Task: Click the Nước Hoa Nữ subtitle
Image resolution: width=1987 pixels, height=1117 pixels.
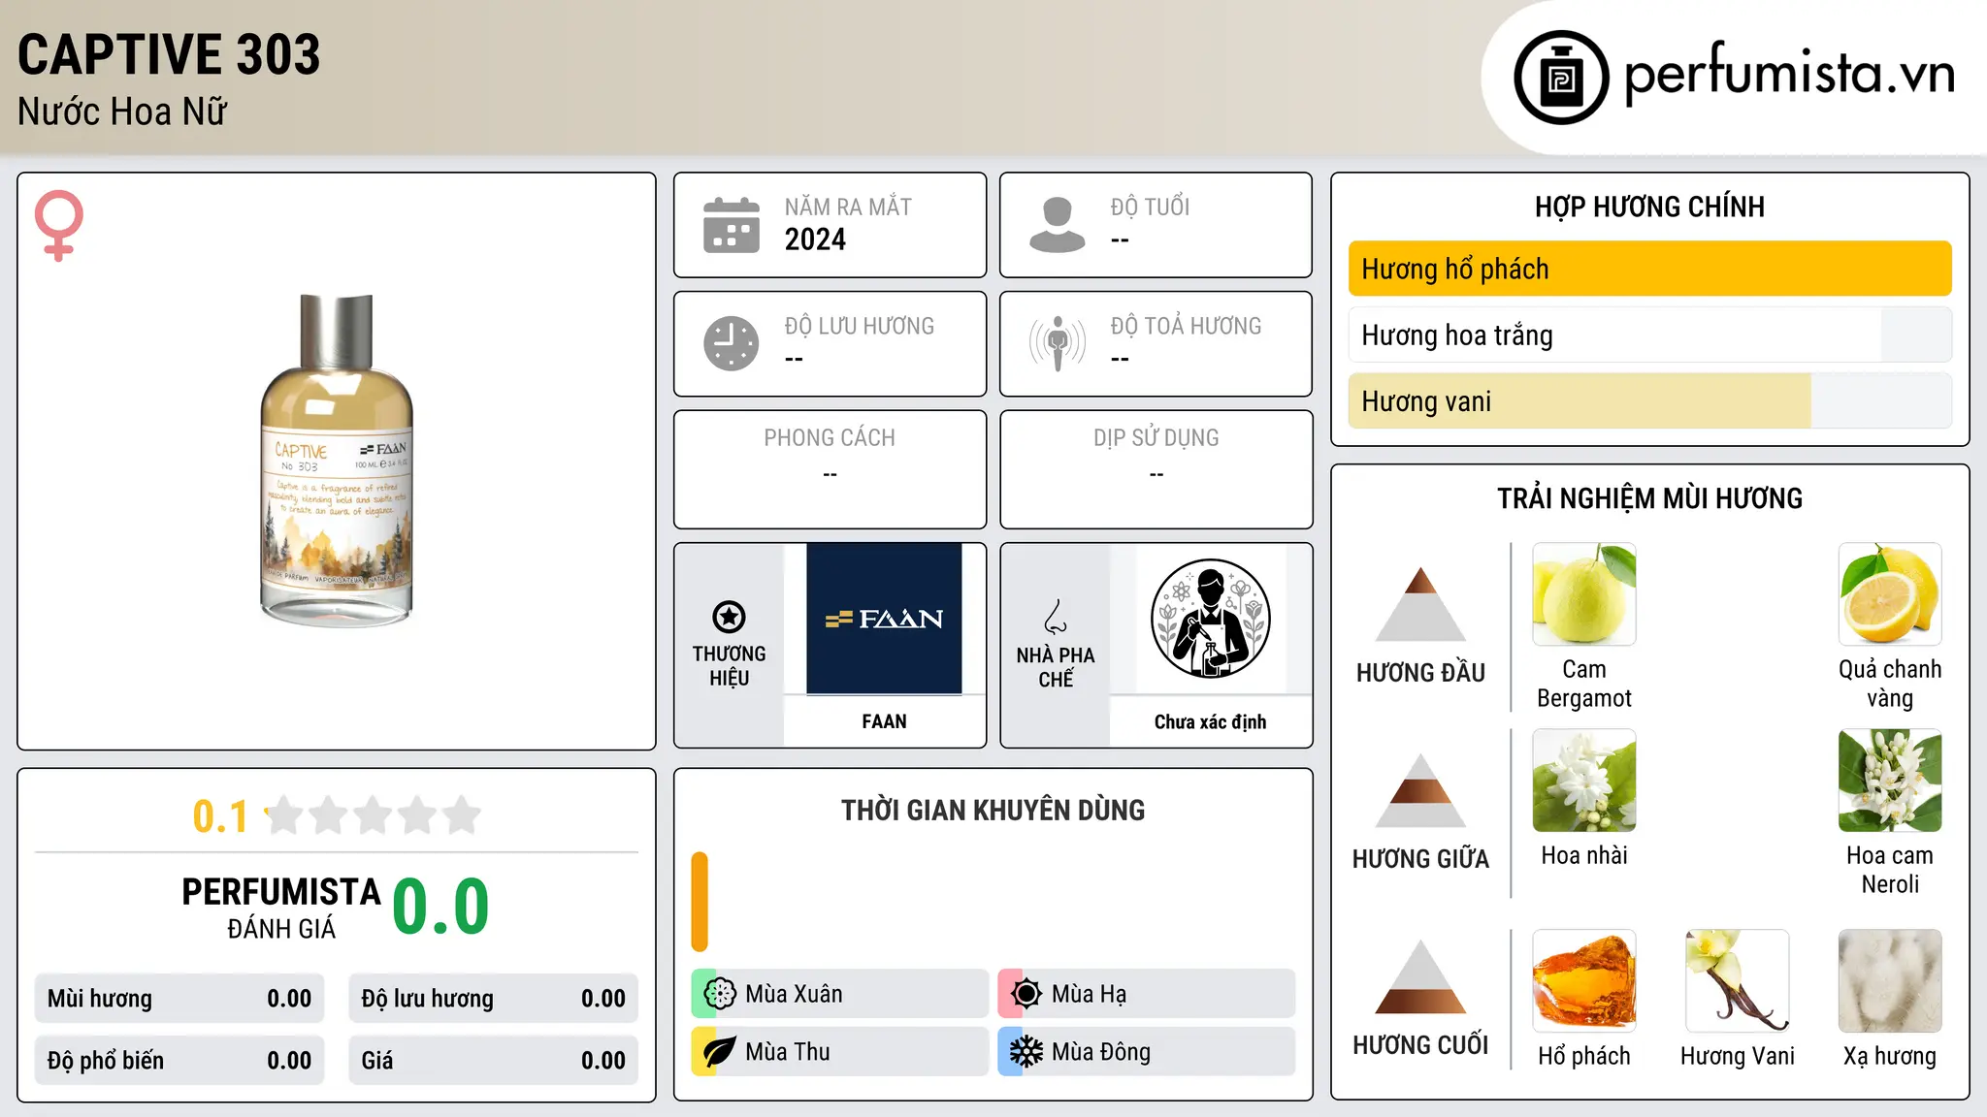Action: point(122,112)
